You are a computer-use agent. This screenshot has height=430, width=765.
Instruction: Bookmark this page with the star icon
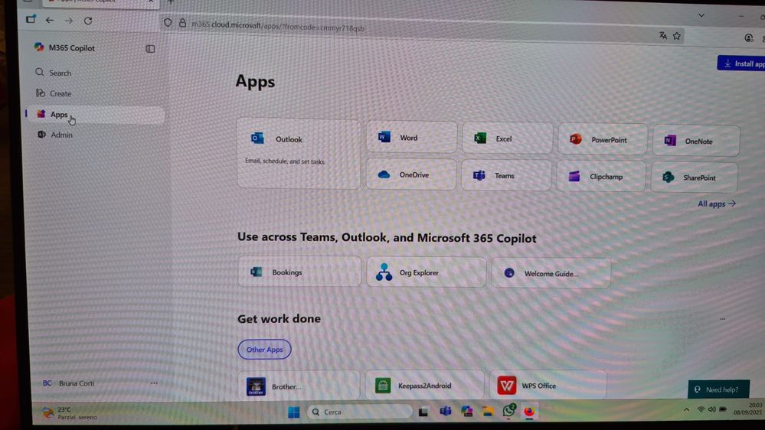point(677,36)
